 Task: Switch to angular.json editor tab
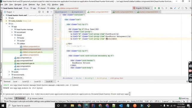78,12
